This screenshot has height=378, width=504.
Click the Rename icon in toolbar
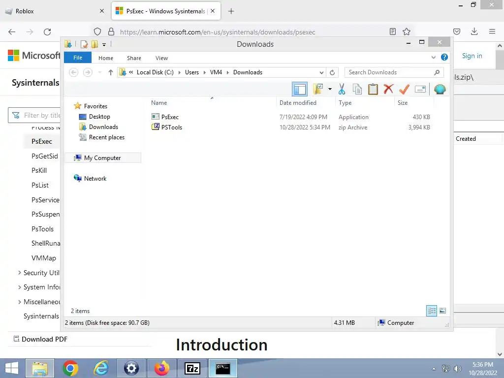(420, 89)
